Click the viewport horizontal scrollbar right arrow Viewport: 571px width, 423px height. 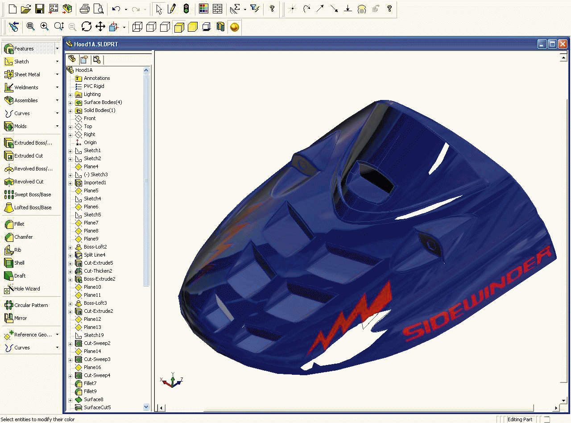point(556,408)
